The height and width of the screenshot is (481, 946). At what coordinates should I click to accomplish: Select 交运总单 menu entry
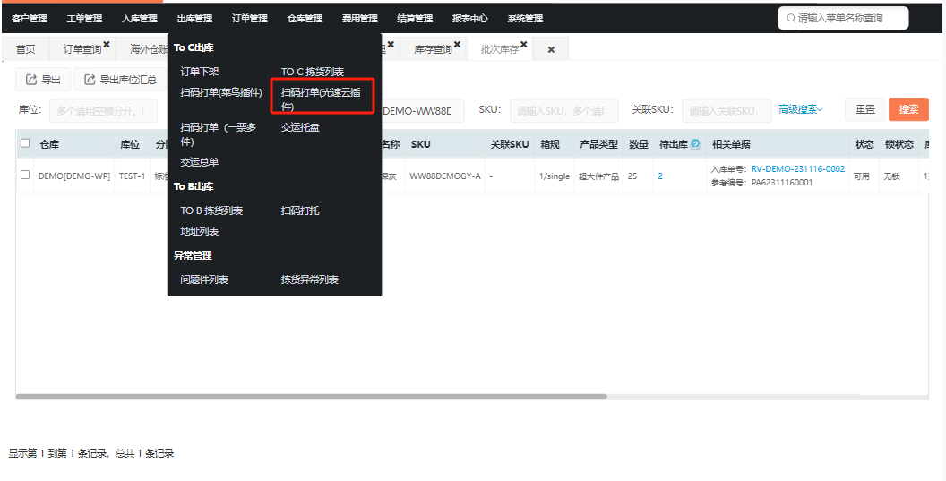tap(200, 162)
